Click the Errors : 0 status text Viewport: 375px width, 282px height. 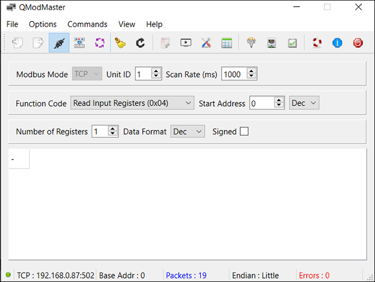pyautogui.click(x=314, y=276)
